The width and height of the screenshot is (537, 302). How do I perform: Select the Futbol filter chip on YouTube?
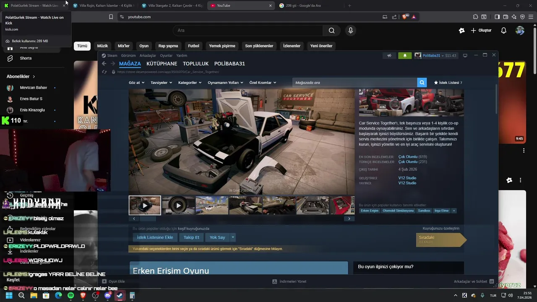coord(193,46)
